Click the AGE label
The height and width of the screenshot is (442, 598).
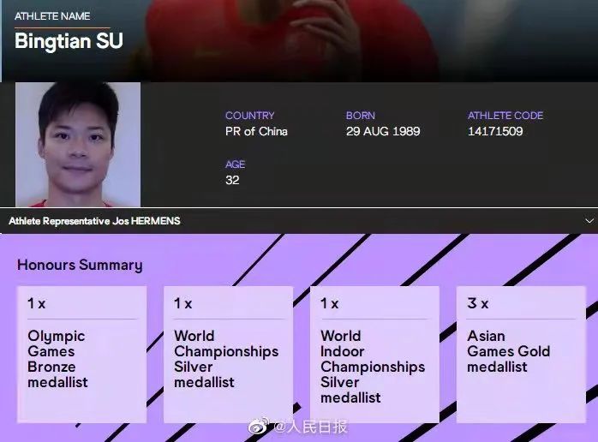tap(235, 164)
